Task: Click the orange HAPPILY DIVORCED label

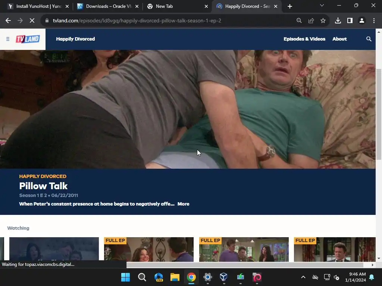Action: point(43,176)
